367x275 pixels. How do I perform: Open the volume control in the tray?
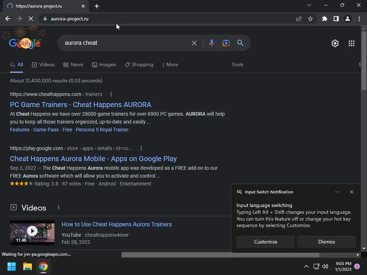pos(325,266)
